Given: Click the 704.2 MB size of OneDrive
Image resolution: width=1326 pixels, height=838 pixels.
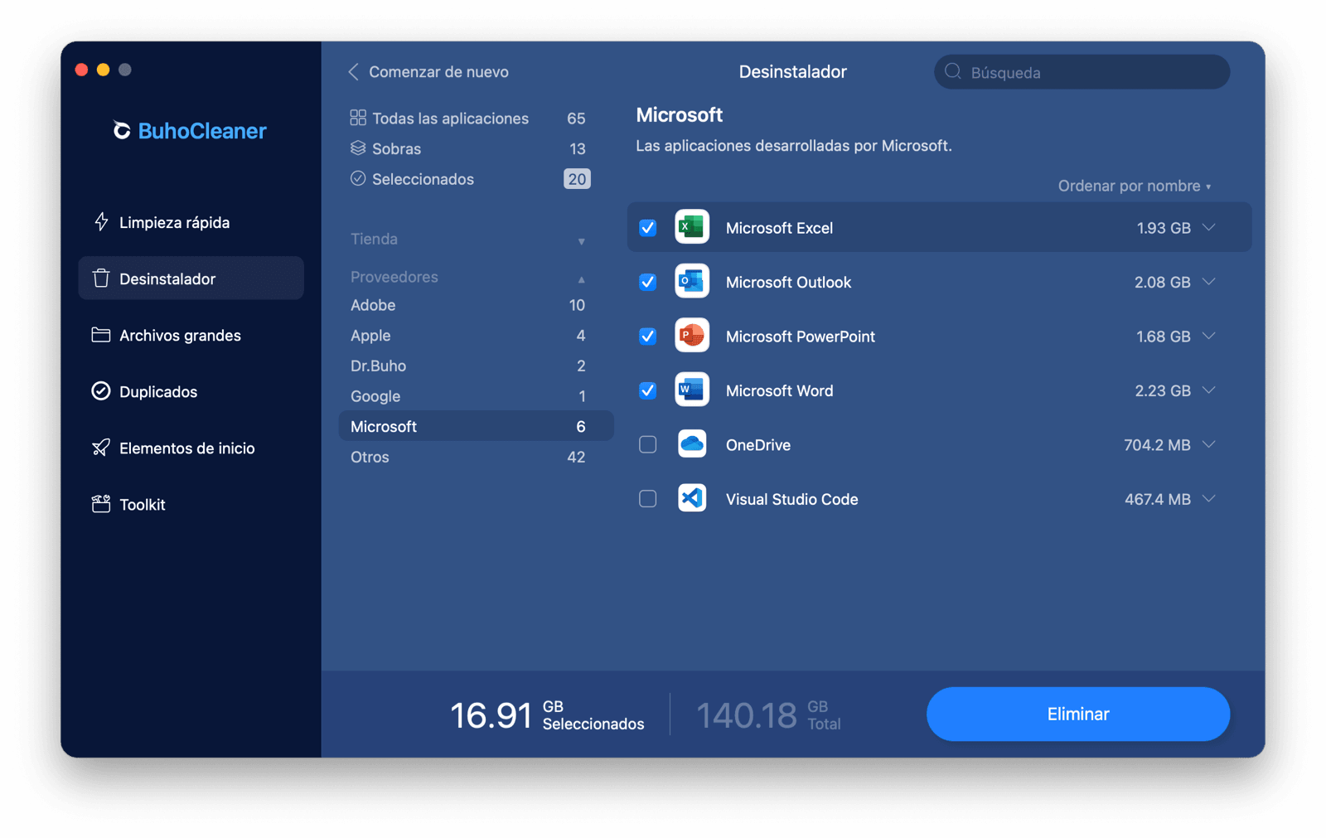Looking at the screenshot, I should 1157,445.
